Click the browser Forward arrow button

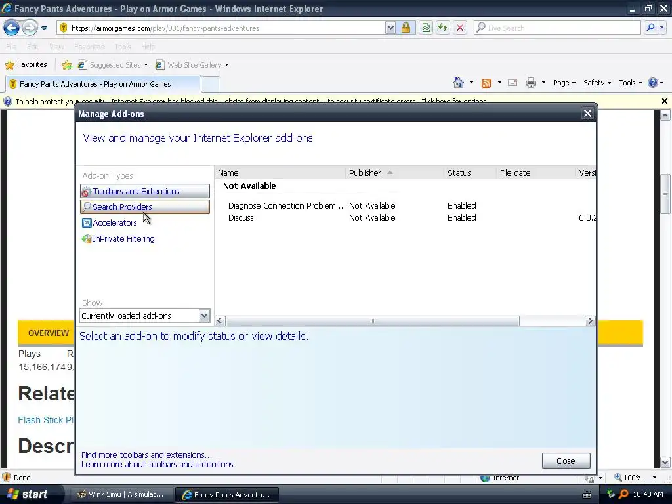point(30,28)
